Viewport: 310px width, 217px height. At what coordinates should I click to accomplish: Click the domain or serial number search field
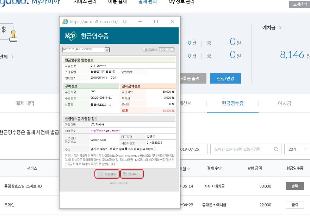pos(246,149)
